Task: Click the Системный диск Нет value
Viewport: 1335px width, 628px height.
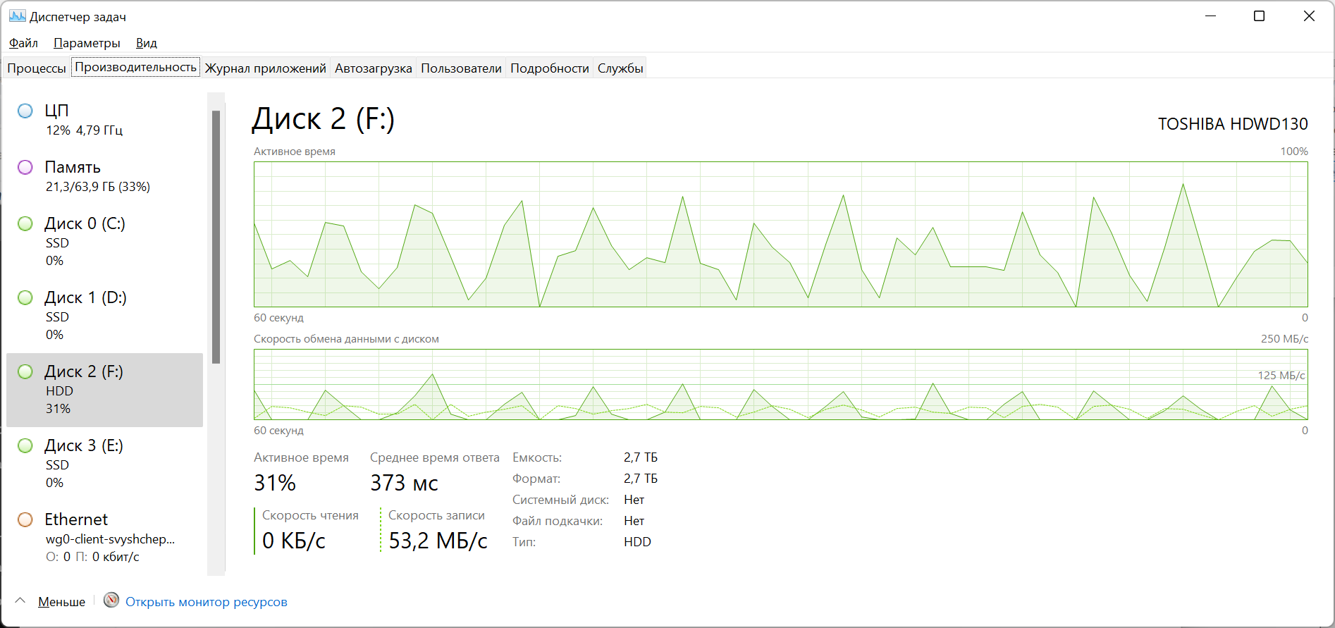Action: point(634,500)
